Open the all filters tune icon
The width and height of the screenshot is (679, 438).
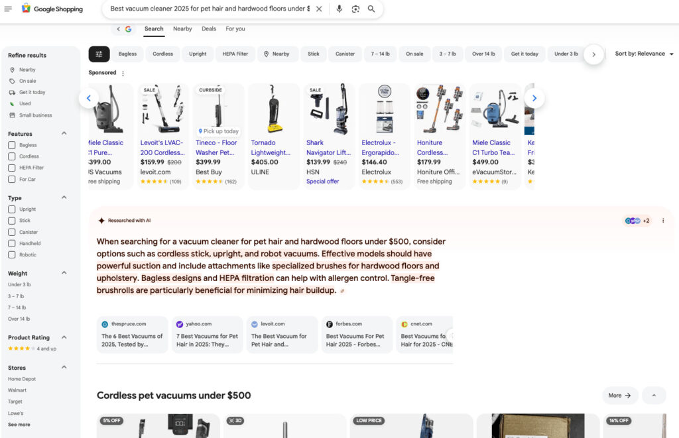(99, 54)
